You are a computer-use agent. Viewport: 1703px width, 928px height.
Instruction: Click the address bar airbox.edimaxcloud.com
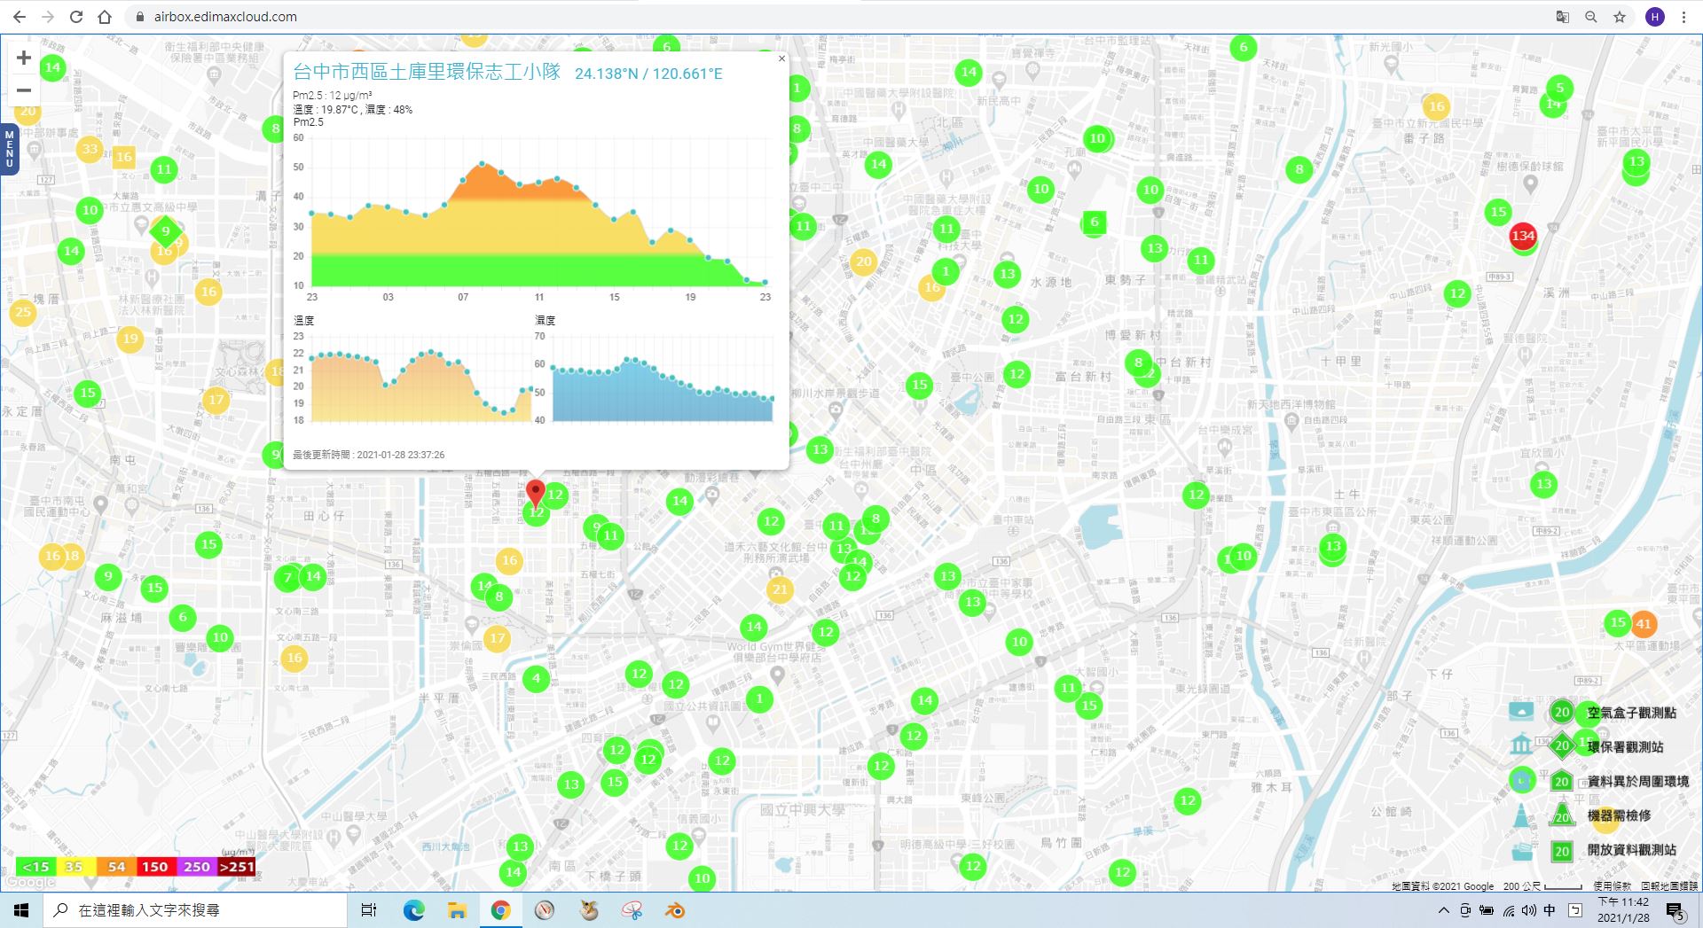coord(225,17)
